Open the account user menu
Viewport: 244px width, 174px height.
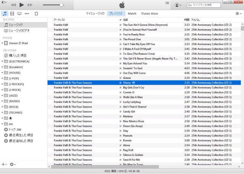pyautogui.click(x=178, y=5)
